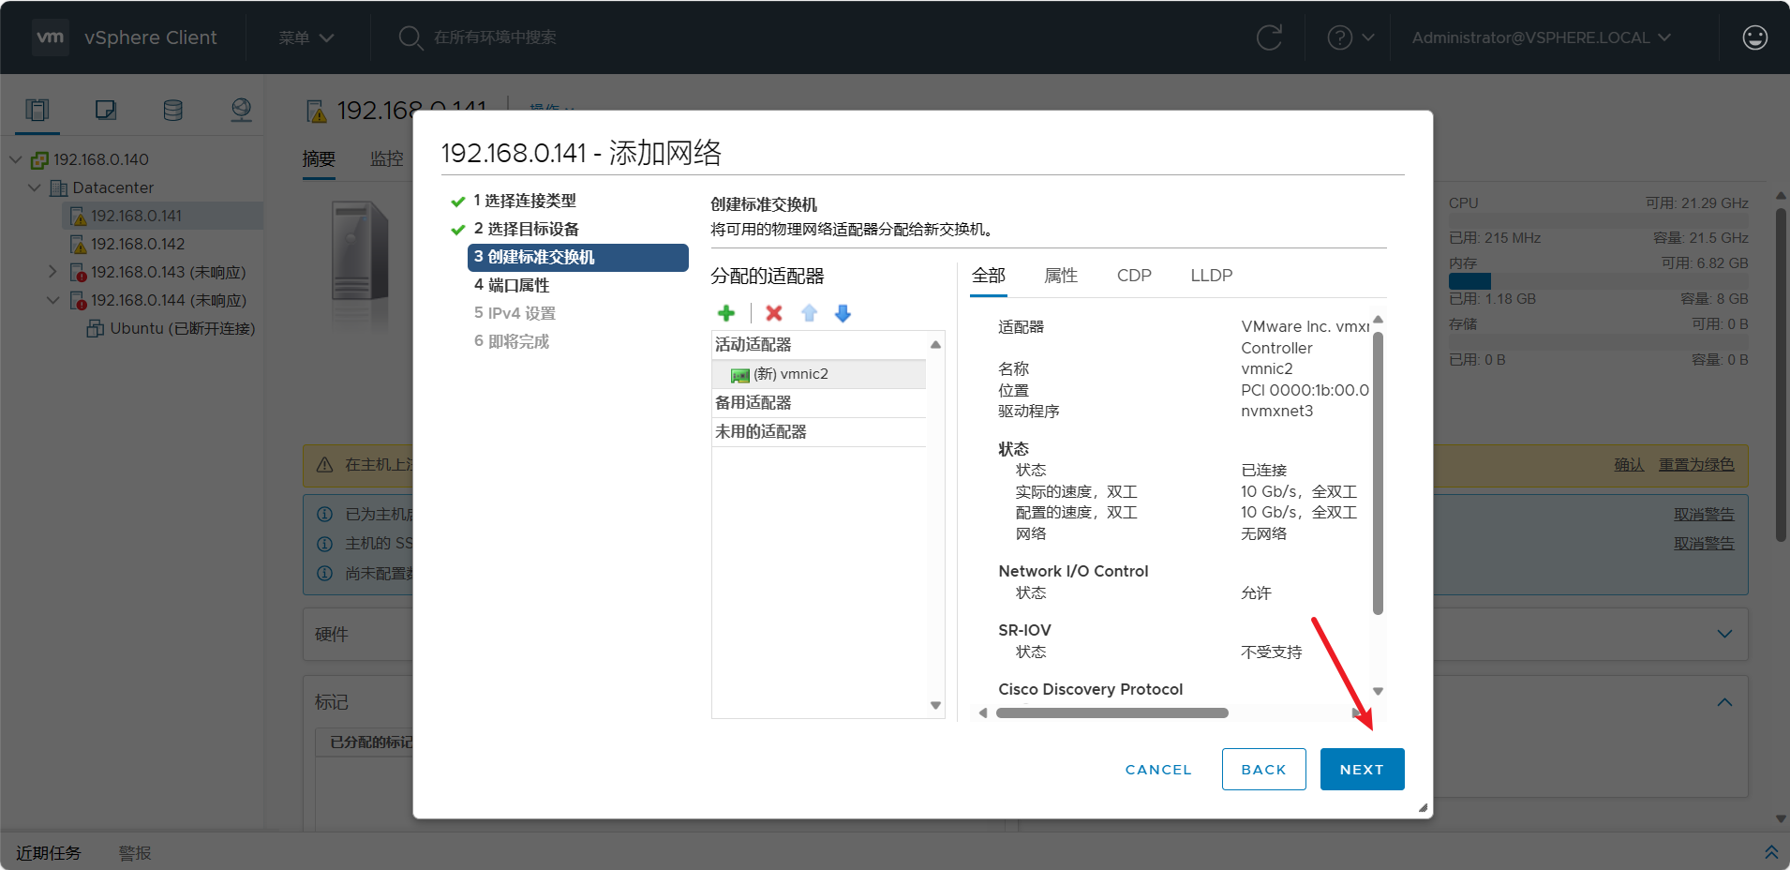Open the Administrator@VSPHERE.LOCAL user dropdown
The image size is (1790, 870).
tap(1541, 37)
